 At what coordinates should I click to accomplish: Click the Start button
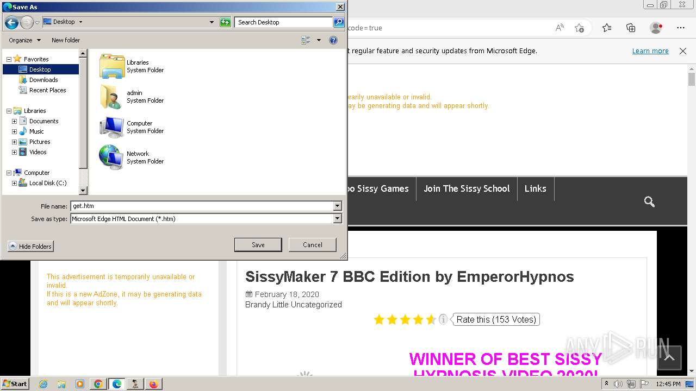15,384
